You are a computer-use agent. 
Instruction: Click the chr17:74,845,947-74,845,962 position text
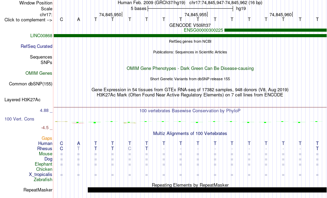tap(218, 3)
